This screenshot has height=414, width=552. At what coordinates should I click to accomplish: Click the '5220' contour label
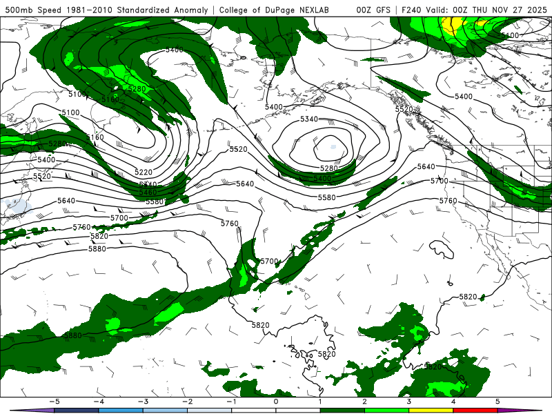pos(144,172)
